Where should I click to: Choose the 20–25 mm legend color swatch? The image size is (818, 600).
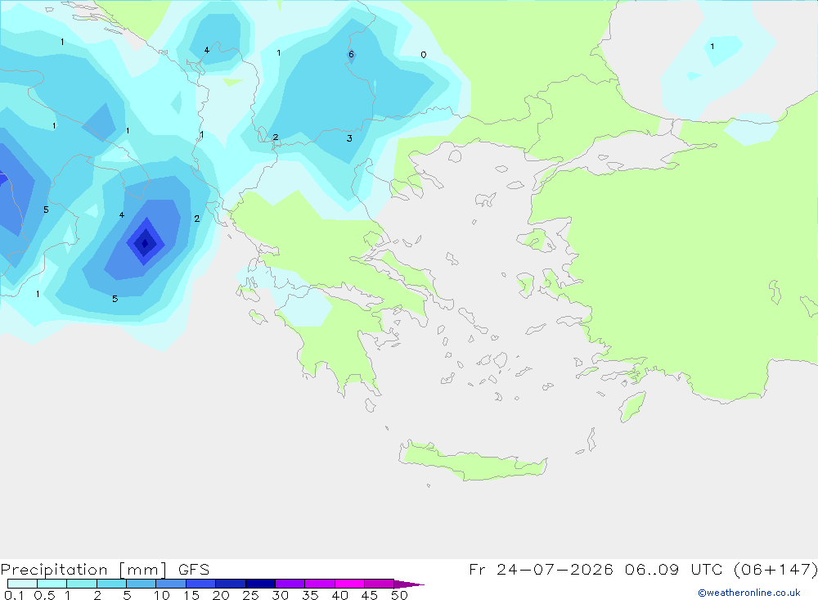coord(230,584)
